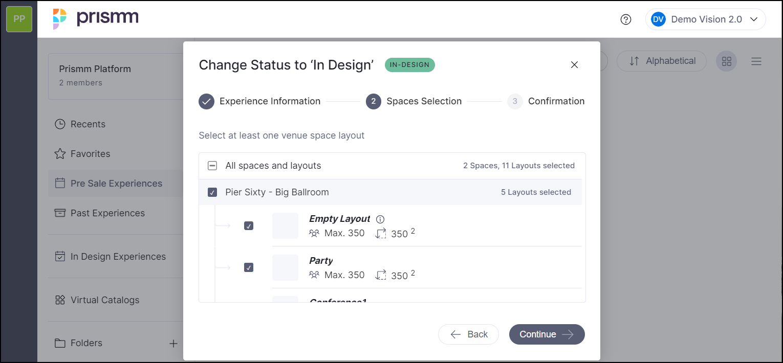Image resolution: width=783 pixels, height=363 pixels.
Task: Open Recents in the sidebar
Action: click(88, 124)
